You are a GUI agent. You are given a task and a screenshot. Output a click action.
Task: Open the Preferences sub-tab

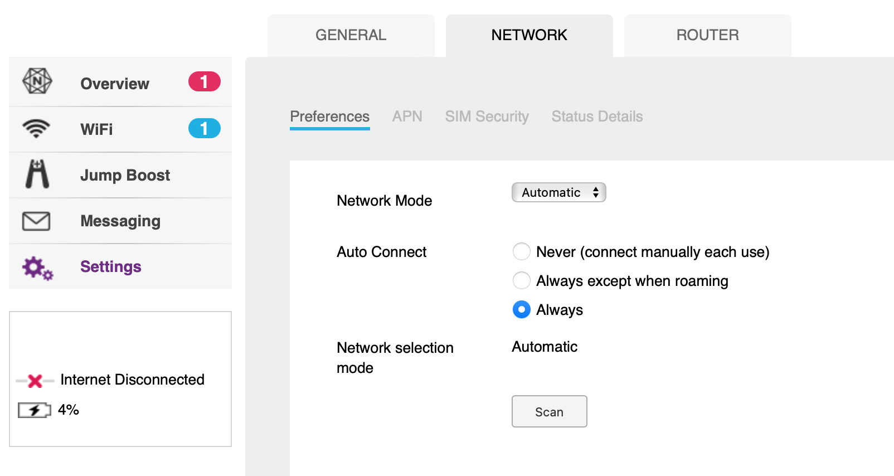pos(330,116)
